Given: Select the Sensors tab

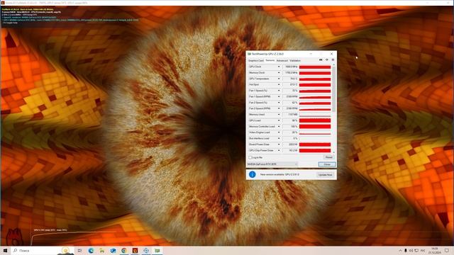Looking at the screenshot, I should pyautogui.click(x=270, y=60).
